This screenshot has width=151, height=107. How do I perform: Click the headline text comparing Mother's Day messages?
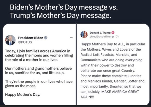[x=64, y=11]
